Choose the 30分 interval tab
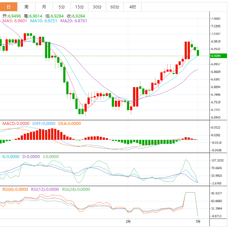This screenshot has width=228, height=229. (x=97, y=7)
